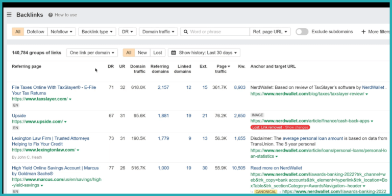Click the plus icon for More filters

pos(363,32)
